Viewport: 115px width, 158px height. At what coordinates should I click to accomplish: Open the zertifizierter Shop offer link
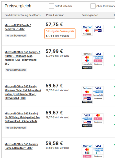click(x=23, y=92)
